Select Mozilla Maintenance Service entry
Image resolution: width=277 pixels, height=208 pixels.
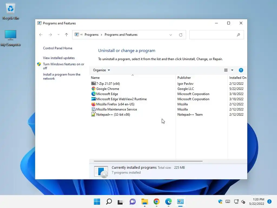pos(117,109)
